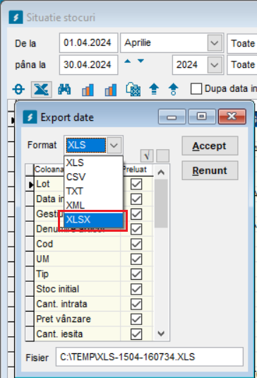Click the small blue down triangle
The image size is (257, 378).
pos(141,61)
